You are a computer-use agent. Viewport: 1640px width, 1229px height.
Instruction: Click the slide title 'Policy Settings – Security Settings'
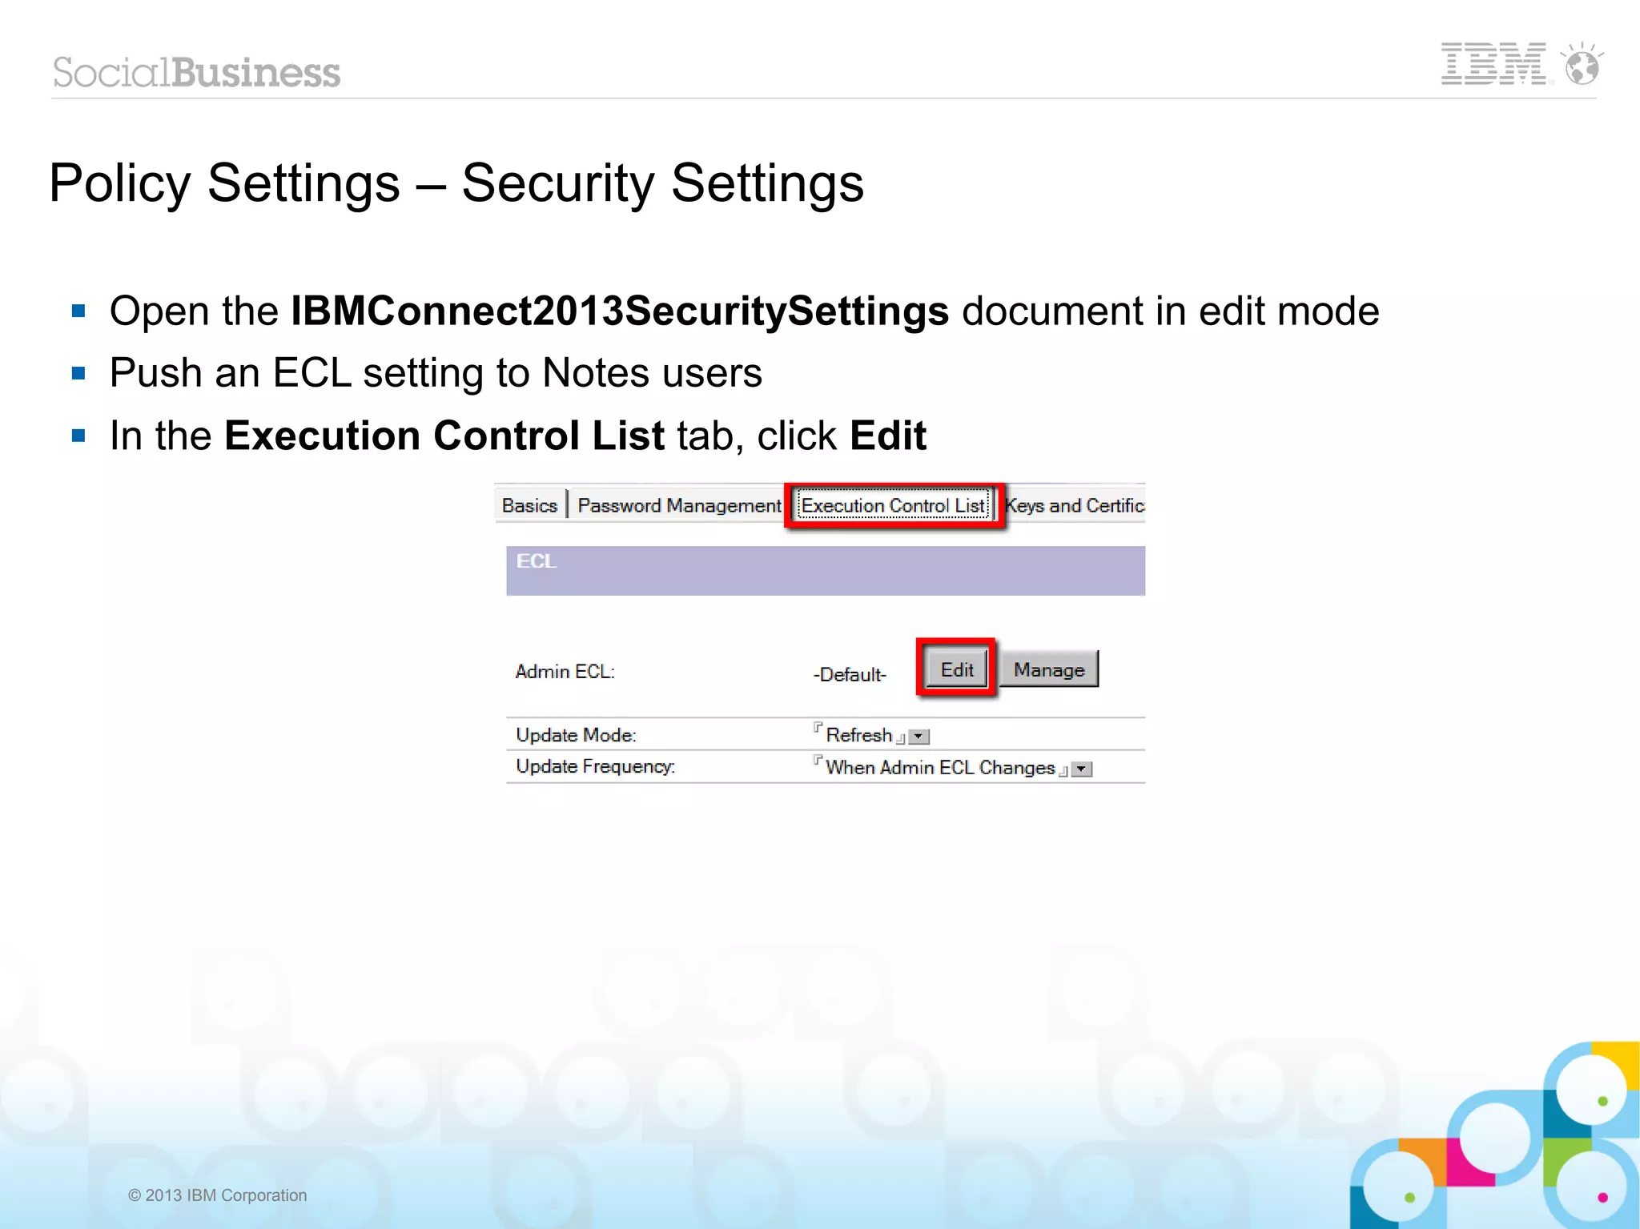coord(456,183)
